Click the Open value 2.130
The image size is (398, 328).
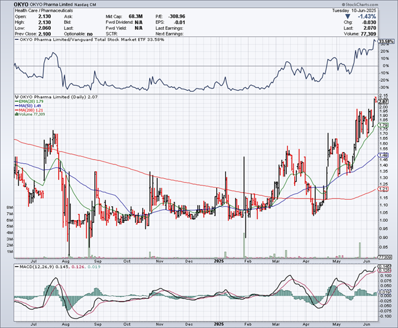45,17
